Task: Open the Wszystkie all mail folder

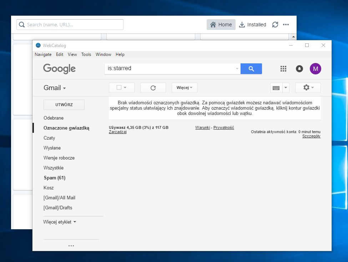Action: coord(54,168)
